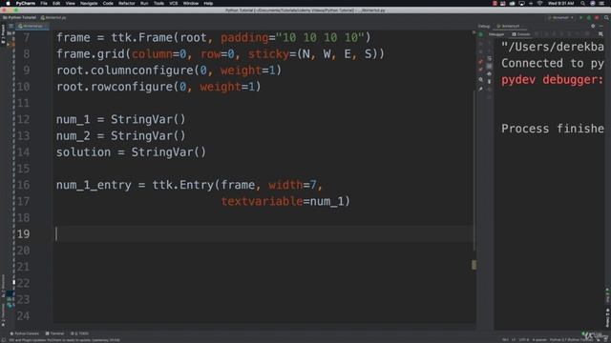Click the 'Connected to py' console line
Image resolution: width=611 pixels, height=343 pixels.
[x=552, y=63]
